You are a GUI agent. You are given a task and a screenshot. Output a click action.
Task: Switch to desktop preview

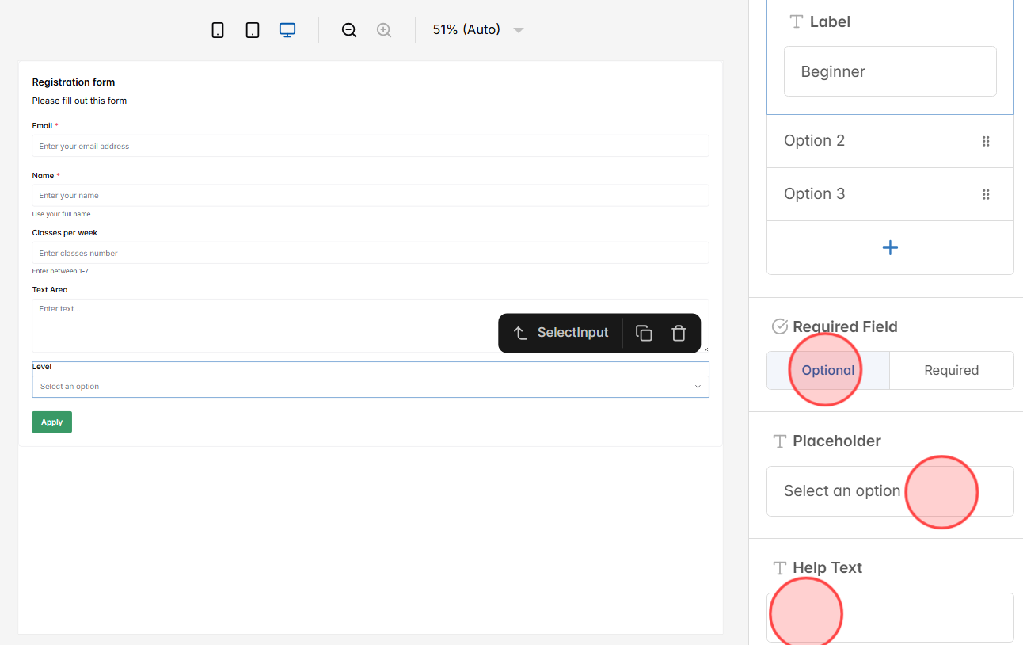(287, 29)
